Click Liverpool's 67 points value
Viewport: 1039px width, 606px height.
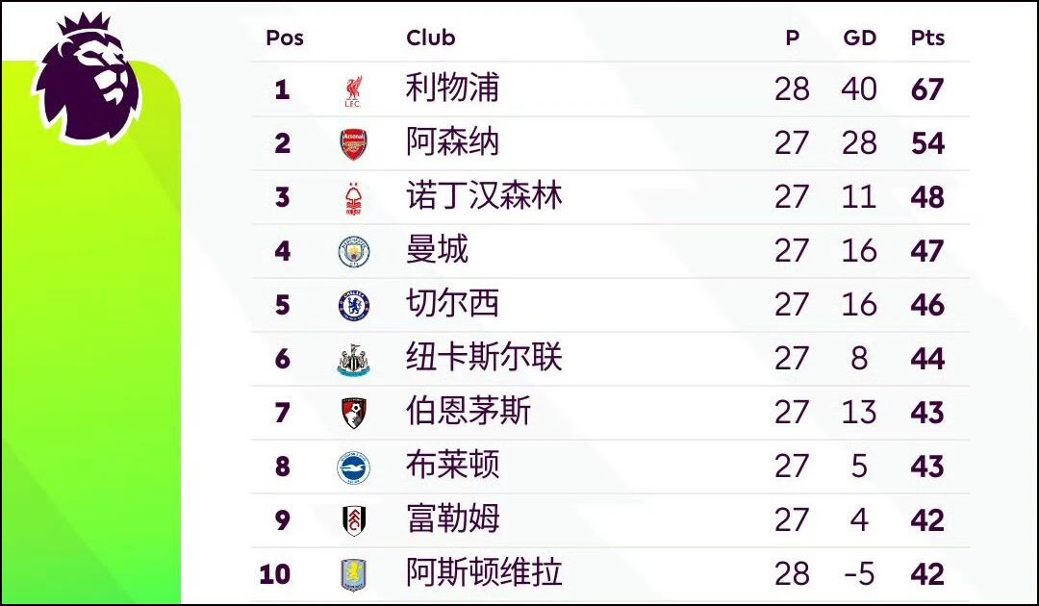(x=927, y=89)
